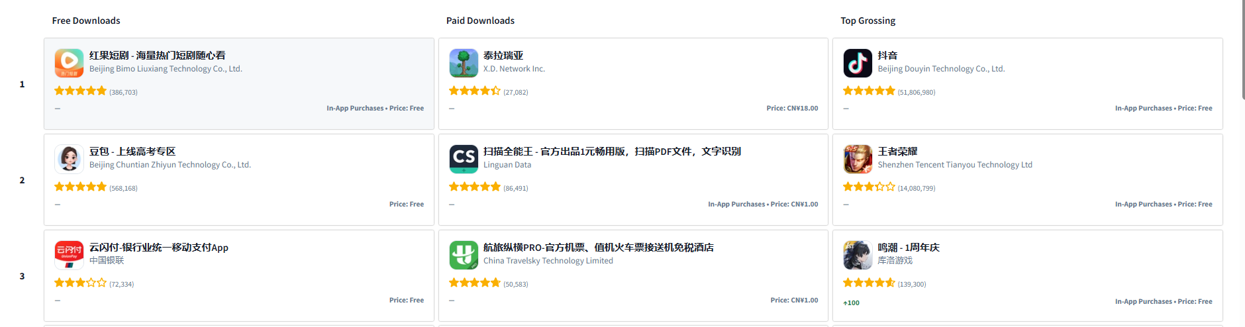Click the 扫描全能王 title link
The width and height of the screenshot is (1245, 327).
point(612,152)
